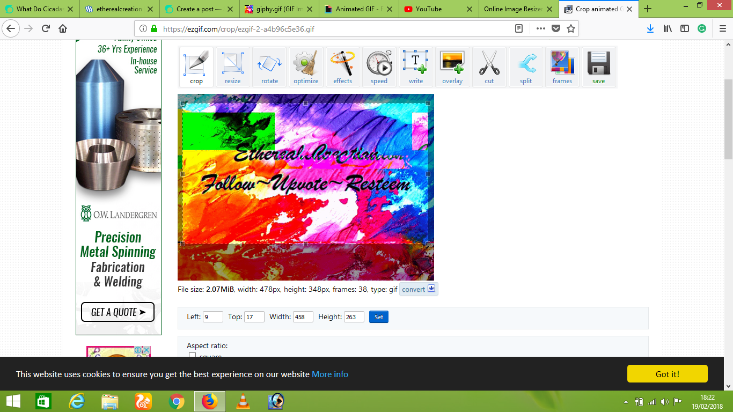
Task: Adjust GIF speed with the speed tool
Action: [379, 67]
